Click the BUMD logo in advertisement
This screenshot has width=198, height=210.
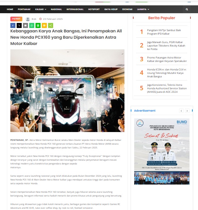click(x=182, y=122)
